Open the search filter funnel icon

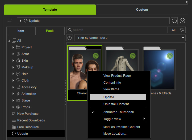click(182, 30)
